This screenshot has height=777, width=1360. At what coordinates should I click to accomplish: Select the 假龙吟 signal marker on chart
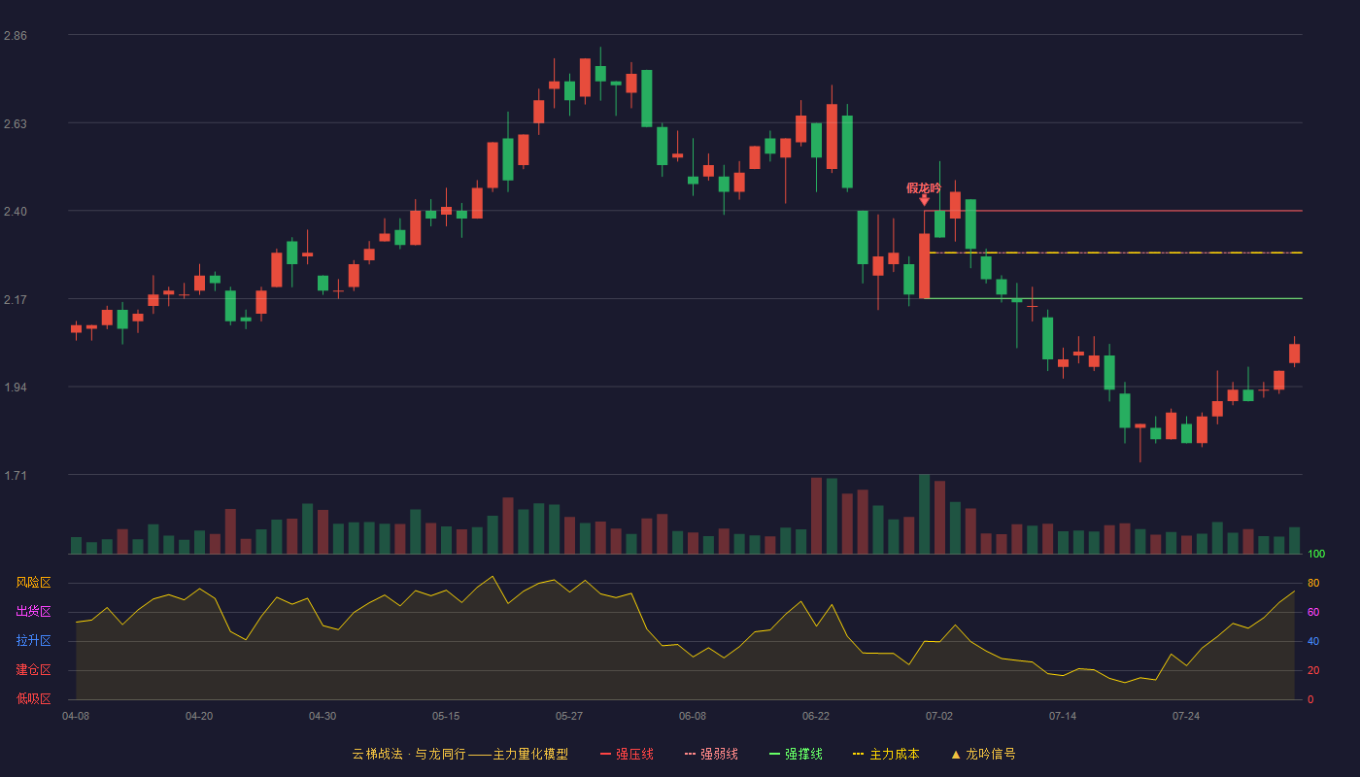tap(924, 192)
